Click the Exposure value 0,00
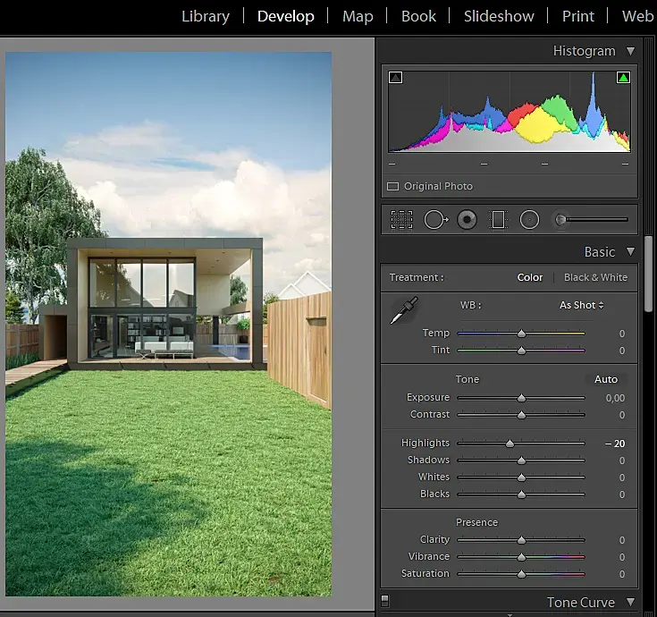Viewport: 657px width, 617px height. [x=615, y=398]
